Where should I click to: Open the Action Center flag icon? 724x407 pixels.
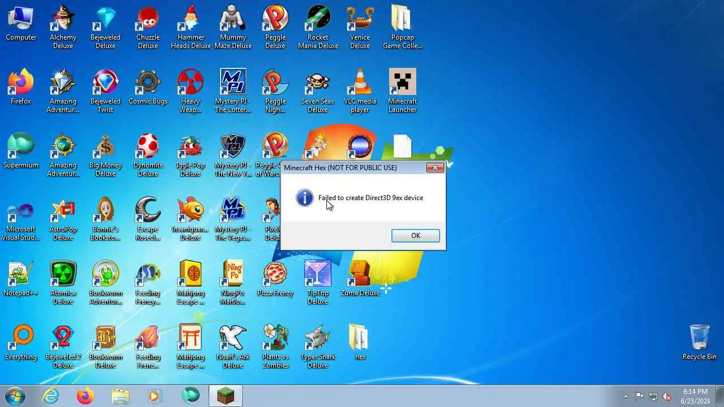[639, 396]
